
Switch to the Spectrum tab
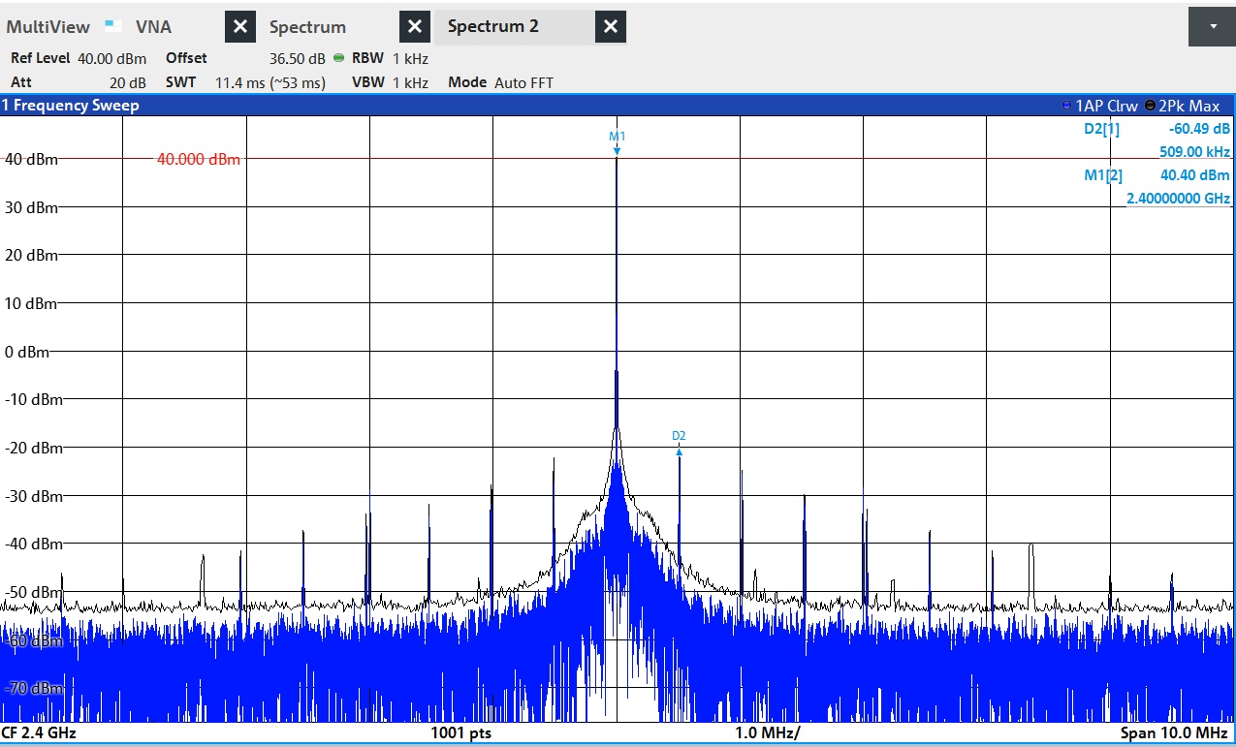307,27
